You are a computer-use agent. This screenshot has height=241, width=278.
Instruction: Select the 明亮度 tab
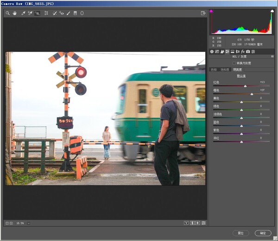[x=237, y=70]
